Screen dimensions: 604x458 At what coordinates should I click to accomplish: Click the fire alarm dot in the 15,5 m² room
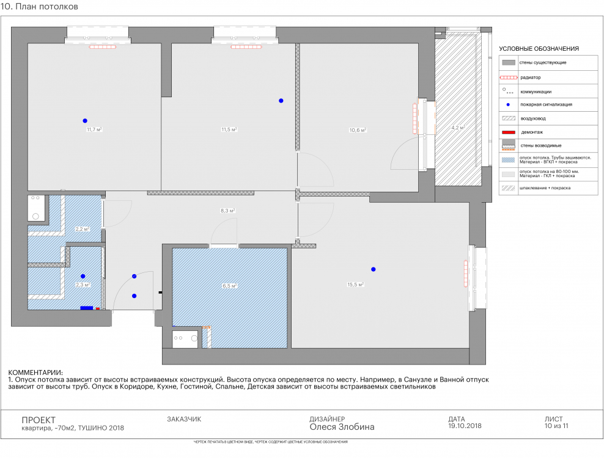coord(373,269)
